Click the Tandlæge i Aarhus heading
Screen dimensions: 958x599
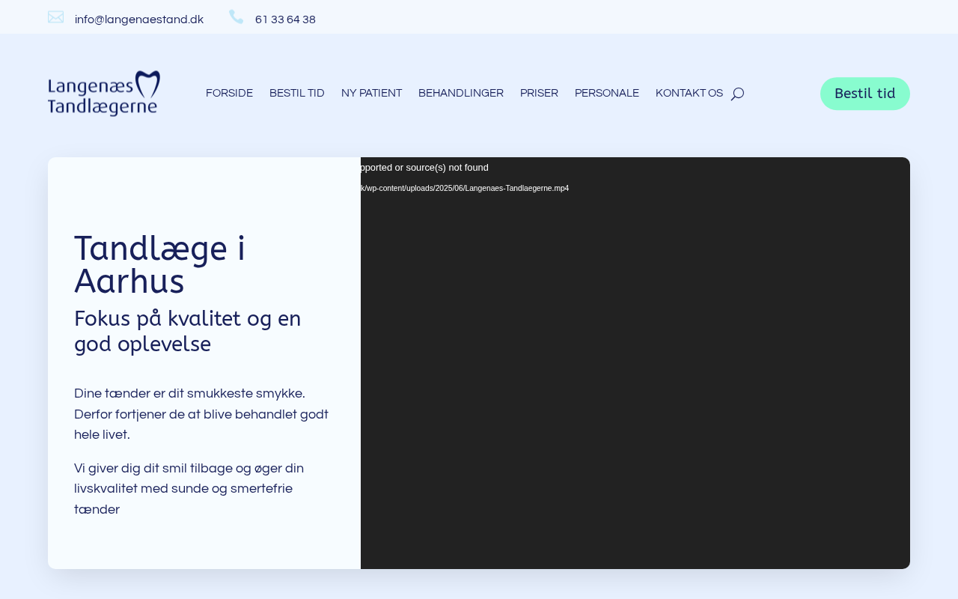point(159,264)
